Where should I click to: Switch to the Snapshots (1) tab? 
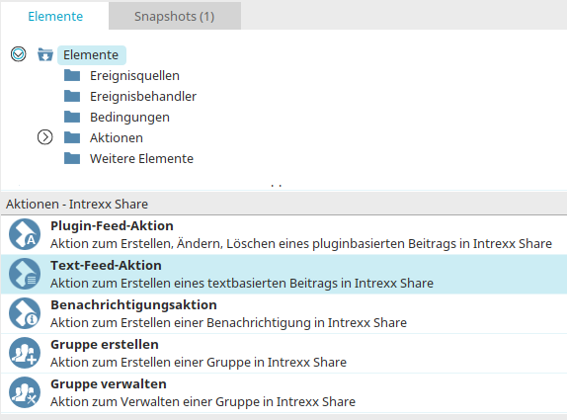pyautogui.click(x=175, y=16)
